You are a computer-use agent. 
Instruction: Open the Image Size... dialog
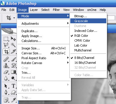[x=43, y=48]
